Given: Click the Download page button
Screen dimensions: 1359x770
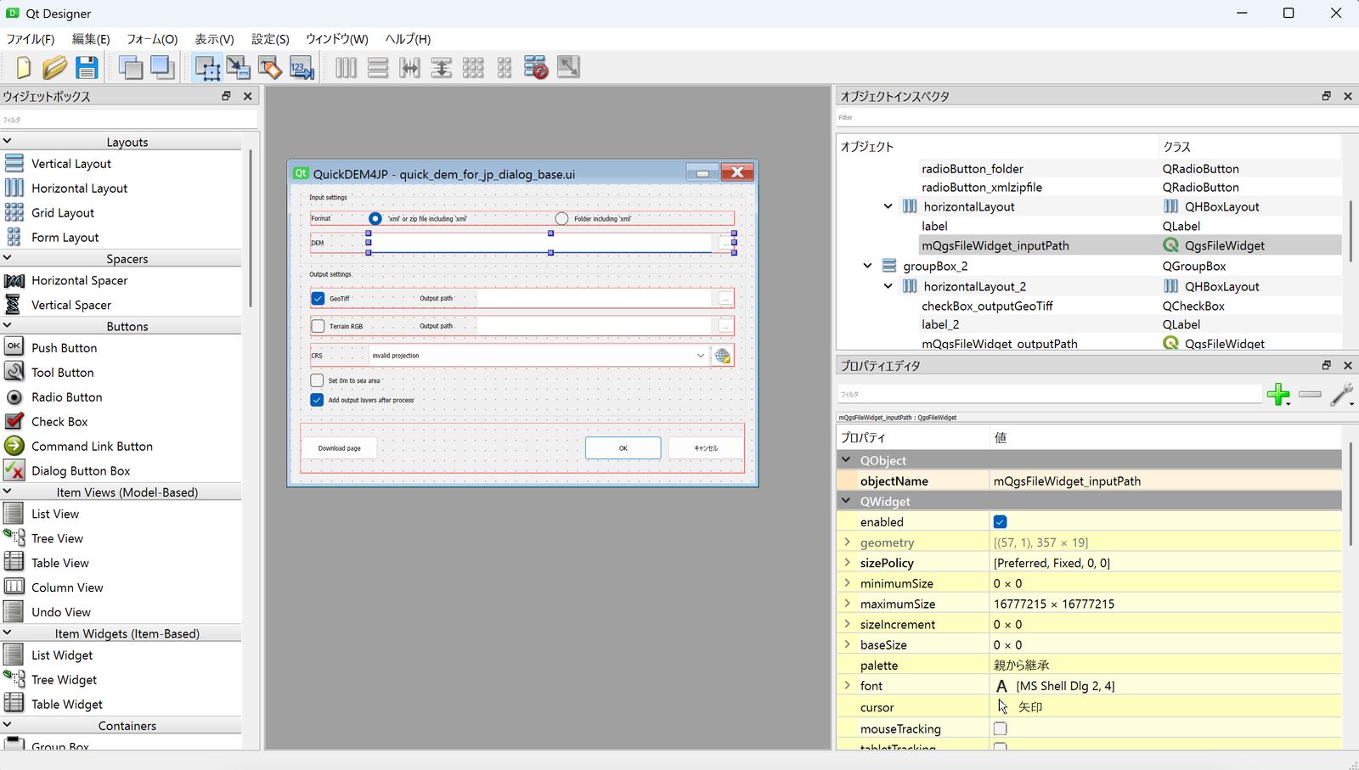Looking at the screenshot, I should click(339, 448).
